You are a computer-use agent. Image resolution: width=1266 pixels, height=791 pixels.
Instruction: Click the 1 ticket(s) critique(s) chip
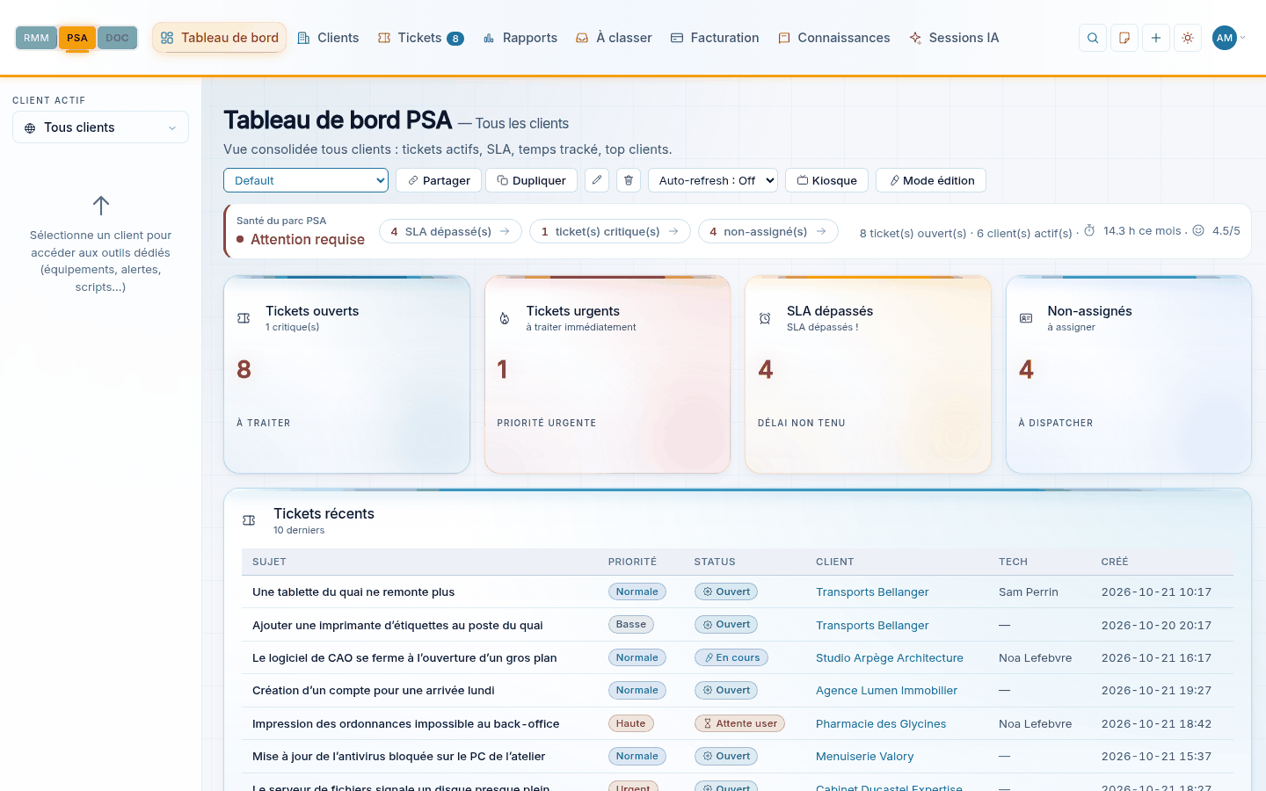tap(610, 231)
